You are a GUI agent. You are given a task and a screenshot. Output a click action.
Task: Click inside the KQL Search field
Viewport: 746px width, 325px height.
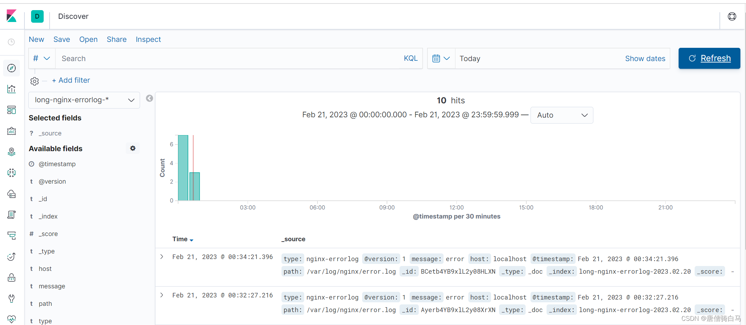pos(210,58)
